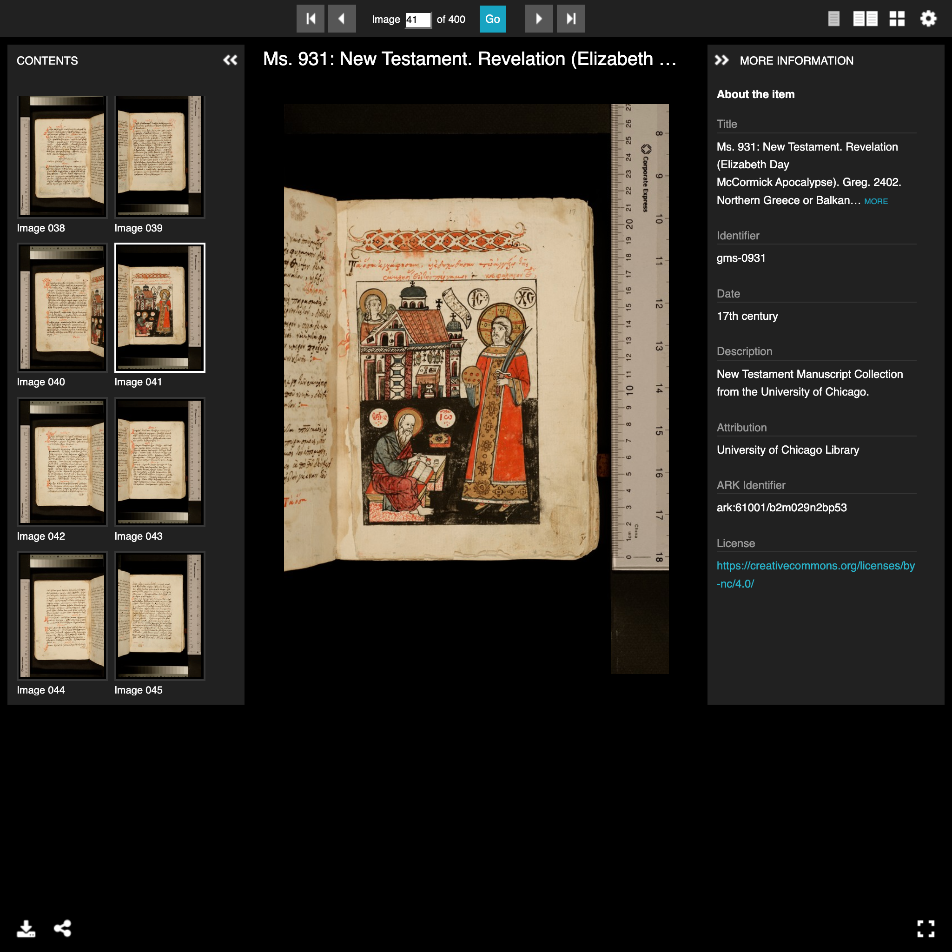The image size is (952, 952).
Task: Select thumbnail Image 043
Action: point(159,462)
